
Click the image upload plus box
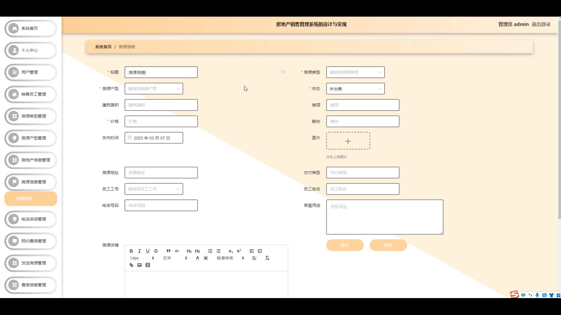[348, 141]
